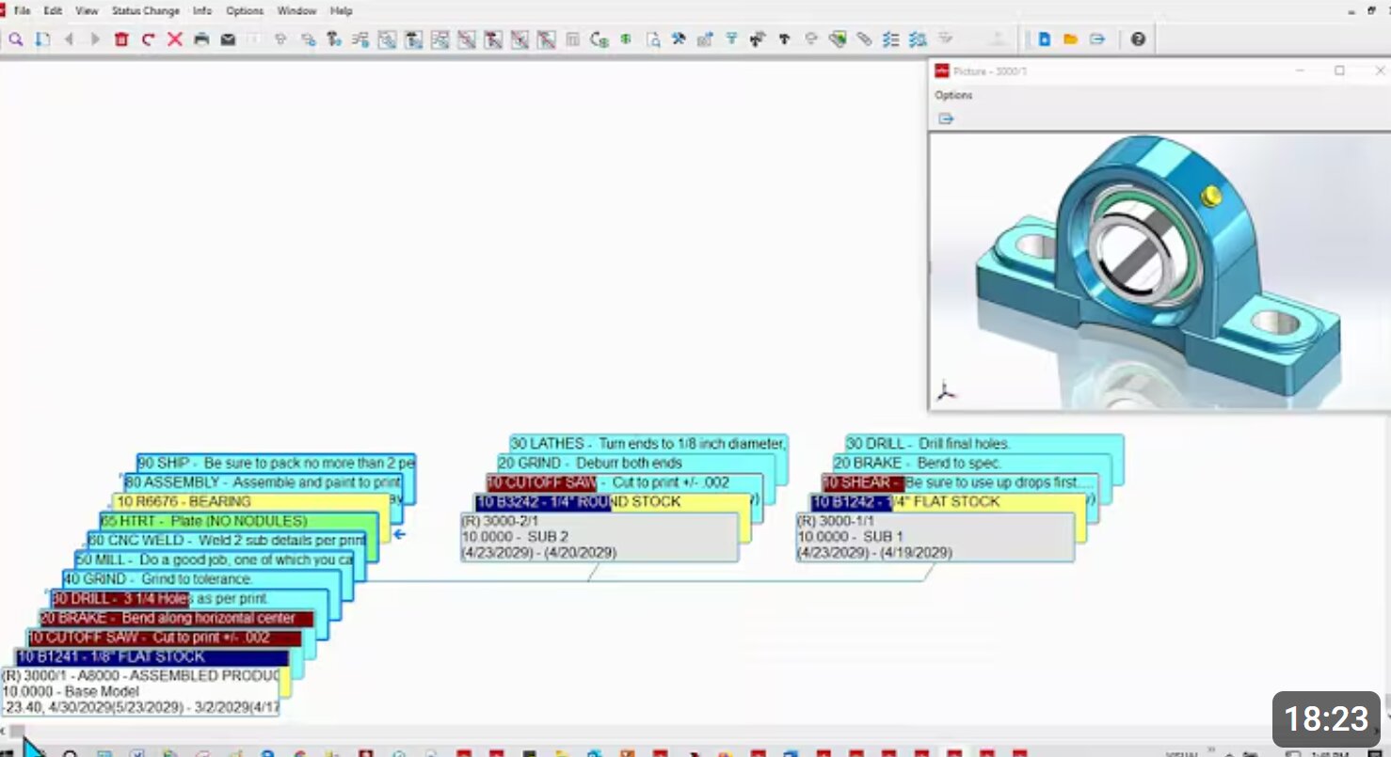Screen dimensions: 1391x757
Task: Click the printer icon in toolbar
Action: (x=200, y=39)
